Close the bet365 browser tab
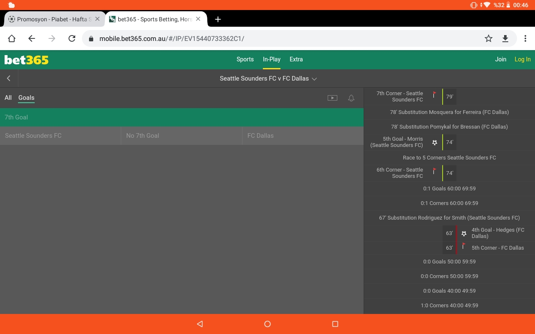 pyautogui.click(x=198, y=19)
